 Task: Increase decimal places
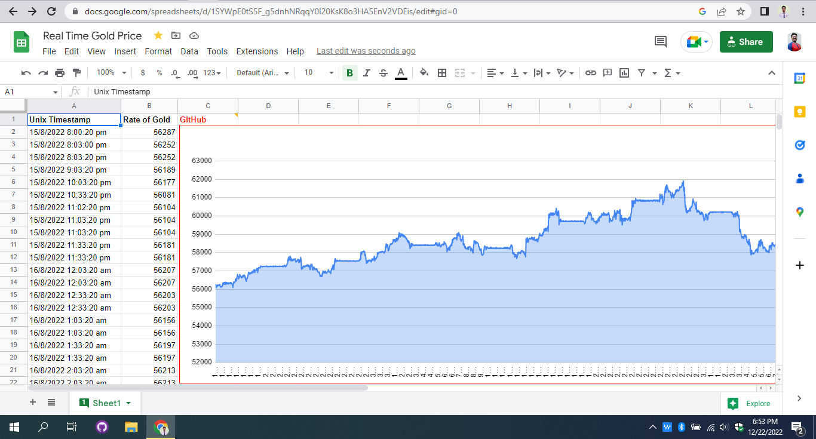[192, 73]
